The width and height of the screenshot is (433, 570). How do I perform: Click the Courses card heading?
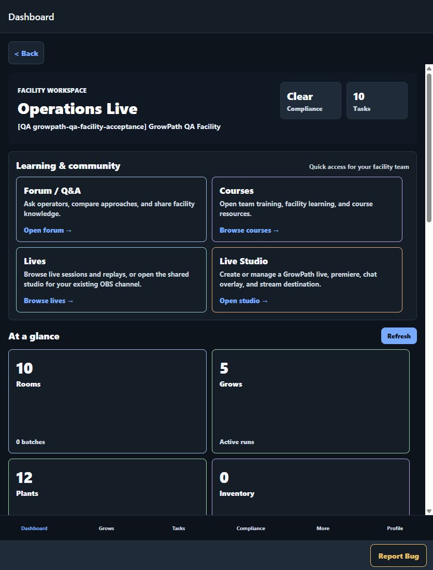[x=237, y=191]
